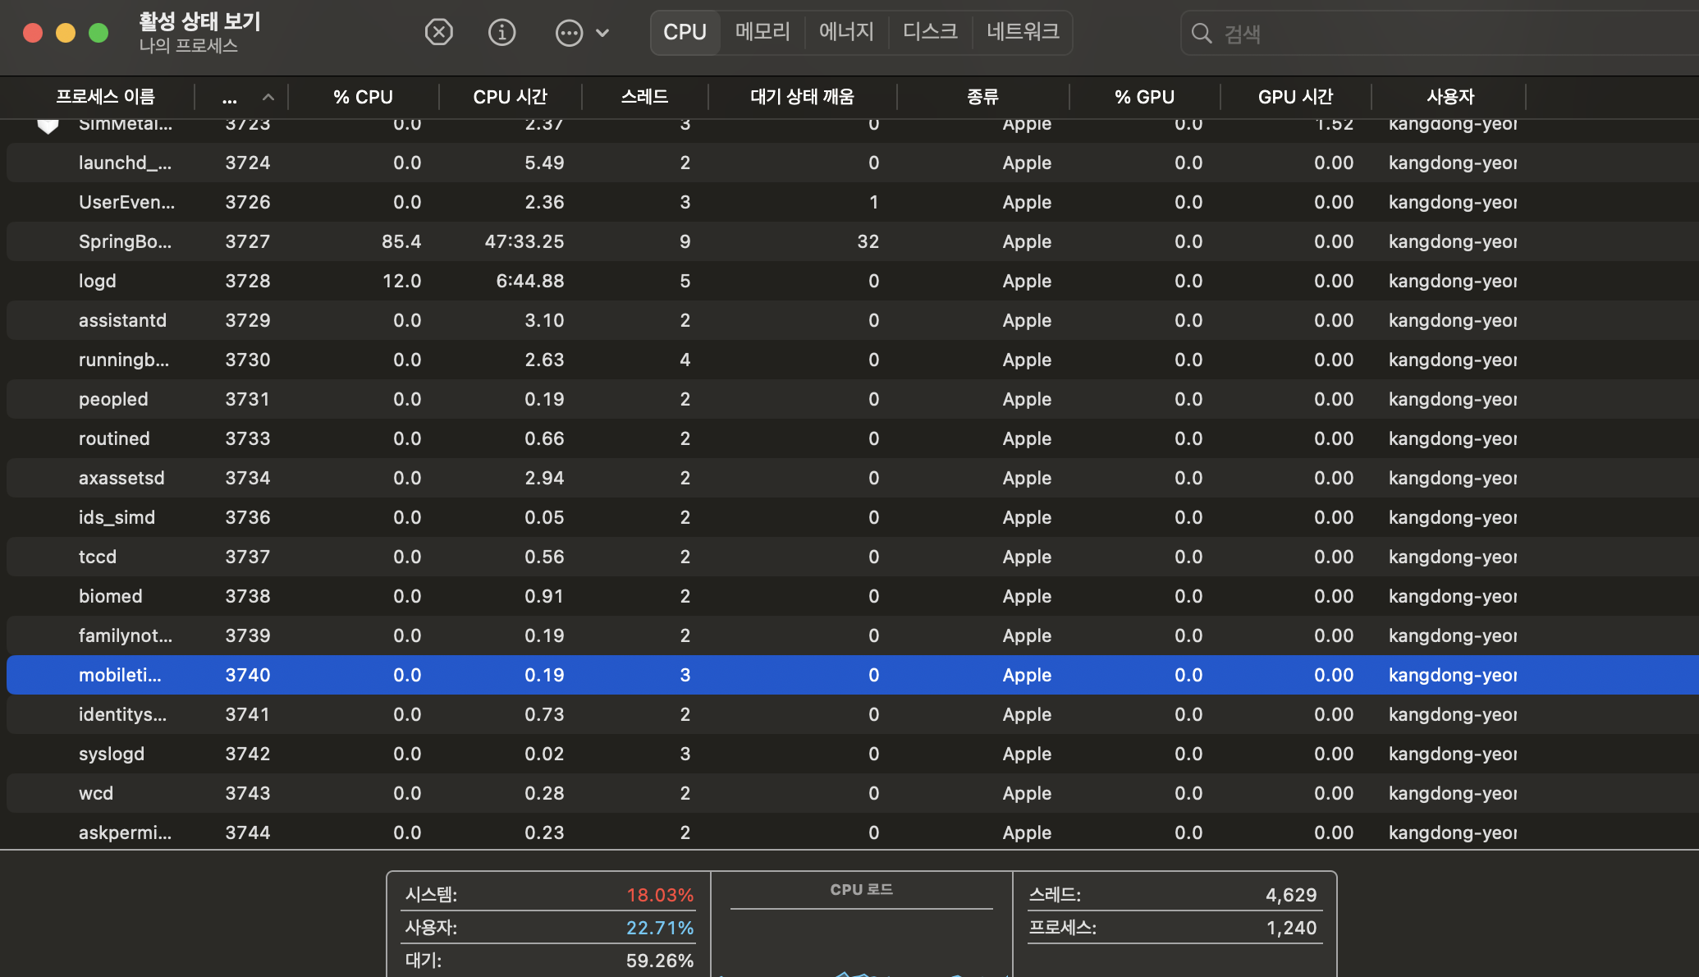Sort by 프로세스 이름 column header

click(x=105, y=97)
